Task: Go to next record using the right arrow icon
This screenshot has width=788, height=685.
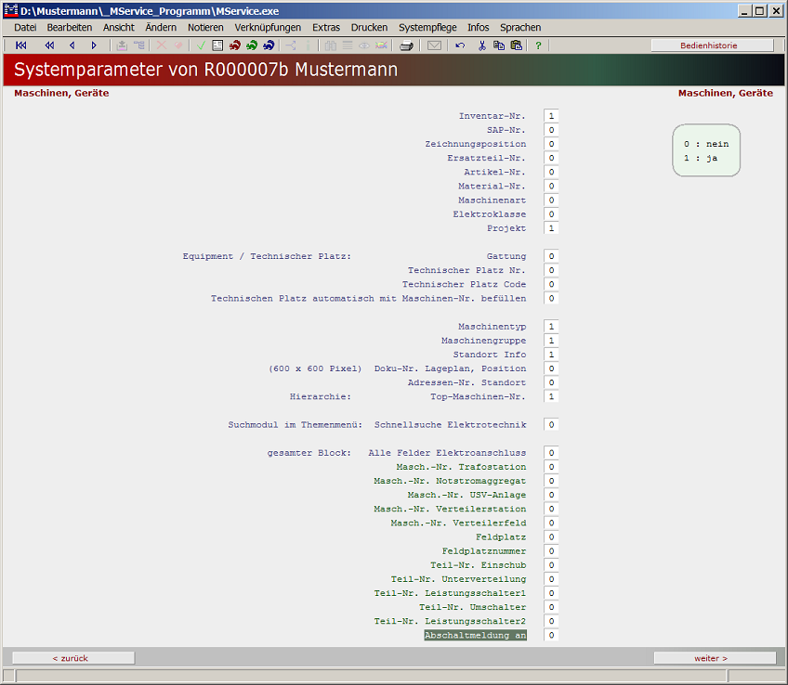Action: click(94, 45)
